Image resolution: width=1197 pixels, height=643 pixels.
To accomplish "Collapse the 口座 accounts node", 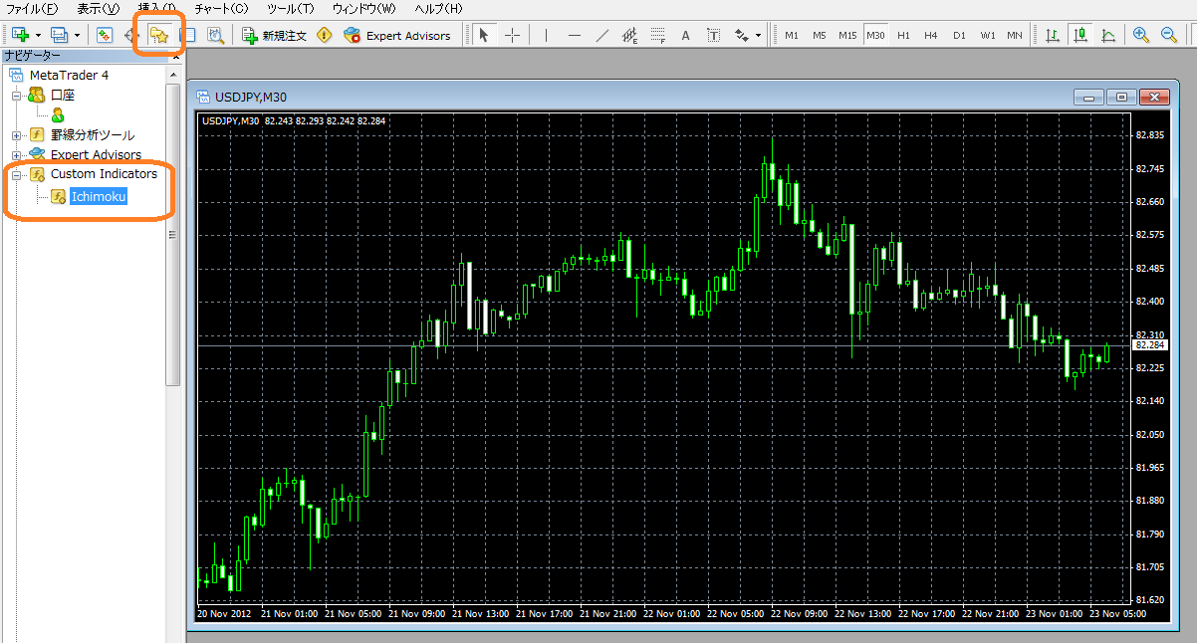I will coord(16,96).
